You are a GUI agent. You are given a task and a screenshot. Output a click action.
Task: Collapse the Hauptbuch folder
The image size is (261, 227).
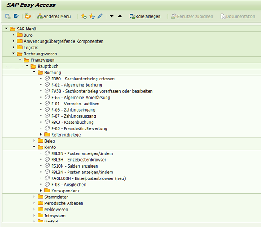tap(27, 66)
